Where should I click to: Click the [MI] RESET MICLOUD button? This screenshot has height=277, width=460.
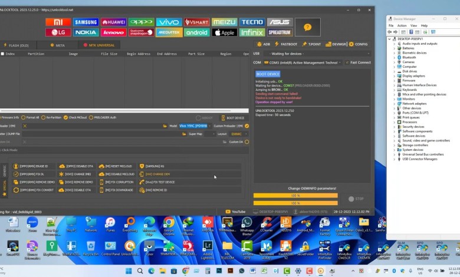(x=117, y=166)
